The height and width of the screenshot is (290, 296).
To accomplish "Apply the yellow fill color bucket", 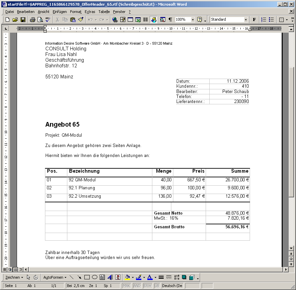I will coord(127,277).
